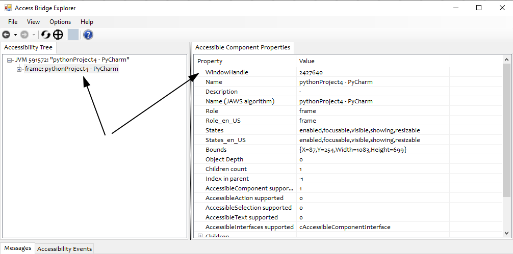Screen dimensions: 513x254
Task: Switch to the Accessibility Events tab
Action: point(64,249)
